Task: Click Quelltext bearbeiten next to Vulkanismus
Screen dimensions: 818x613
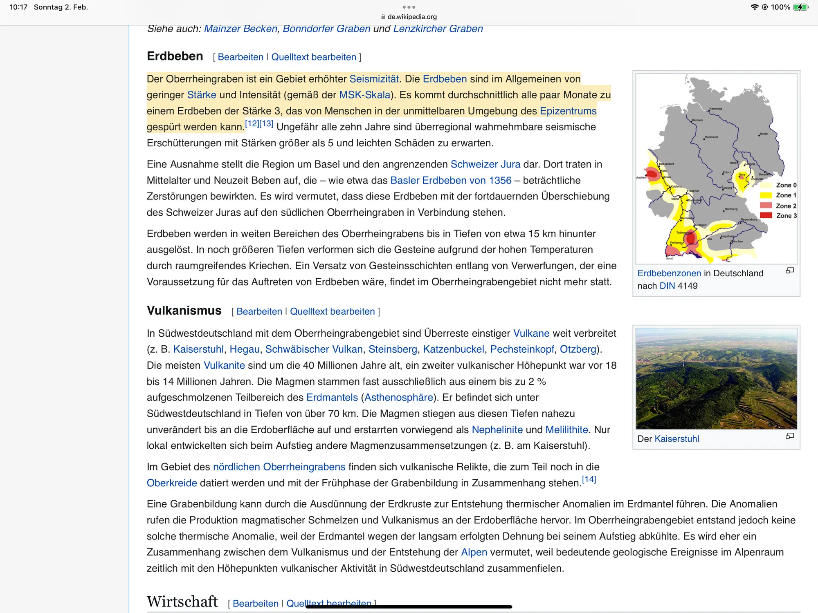Action: click(x=332, y=311)
